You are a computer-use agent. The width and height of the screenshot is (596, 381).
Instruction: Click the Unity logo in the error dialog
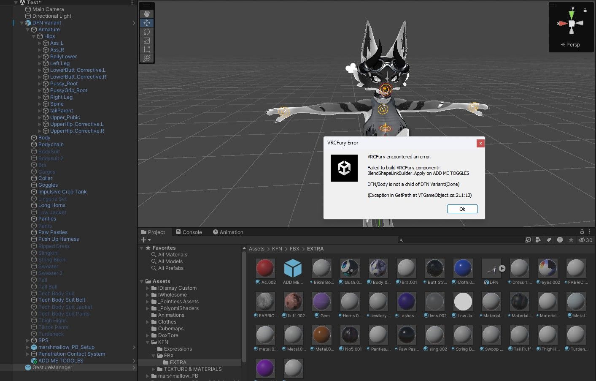point(344,168)
